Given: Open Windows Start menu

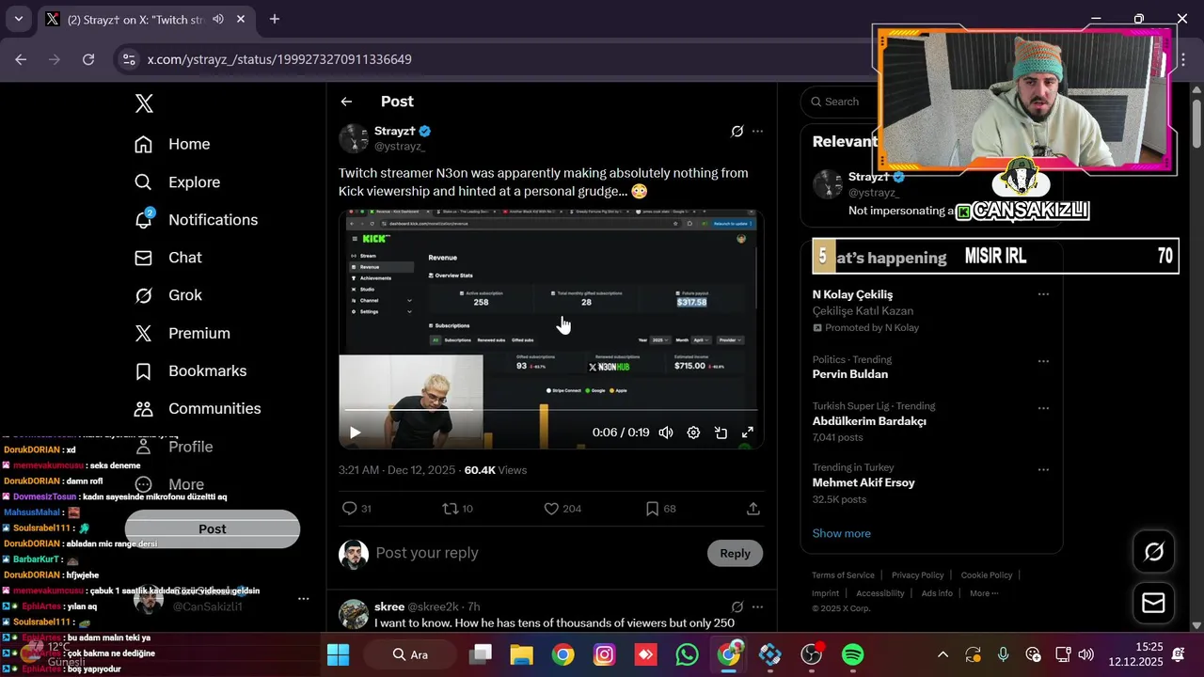Looking at the screenshot, I should tap(338, 654).
